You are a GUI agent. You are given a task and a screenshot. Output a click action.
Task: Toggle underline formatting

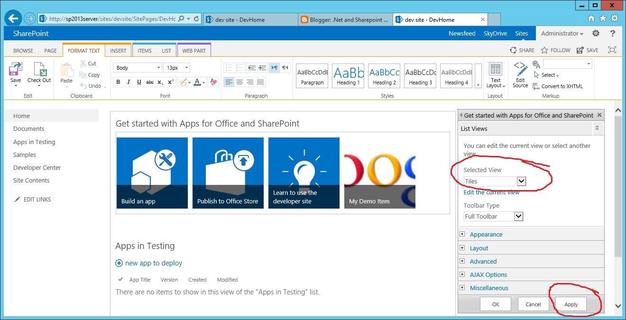tap(139, 82)
